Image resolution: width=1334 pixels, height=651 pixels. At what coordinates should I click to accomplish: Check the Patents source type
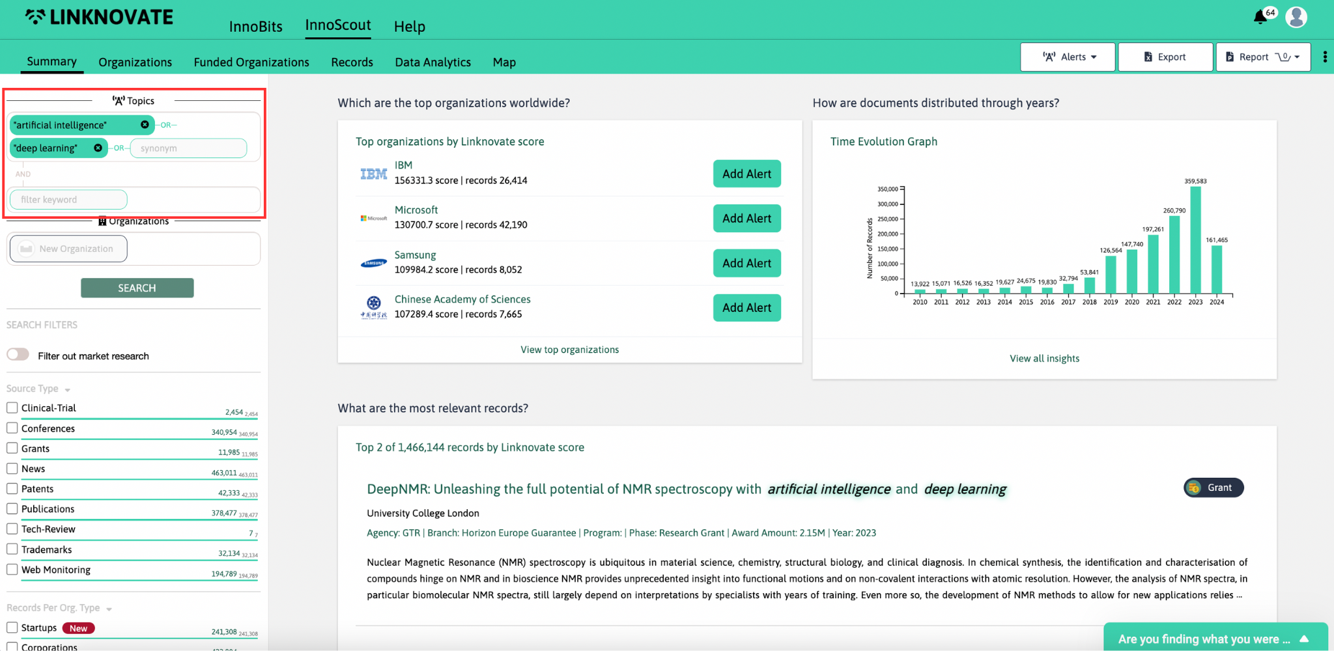point(12,489)
